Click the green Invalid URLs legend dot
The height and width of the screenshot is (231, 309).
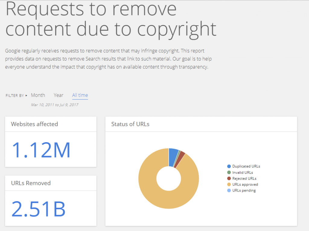point(229,173)
